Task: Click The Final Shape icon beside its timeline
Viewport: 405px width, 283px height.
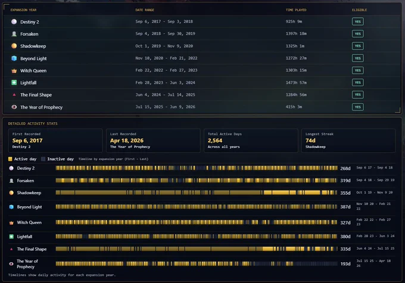Action: click(11, 249)
